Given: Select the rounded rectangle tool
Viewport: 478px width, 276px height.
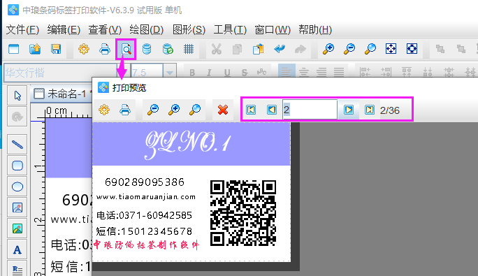Looking at the screenshot, I should pyautogui.click(x=17, y=166).
